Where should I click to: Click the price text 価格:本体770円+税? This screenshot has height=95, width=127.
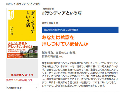[x=22, y=75]
